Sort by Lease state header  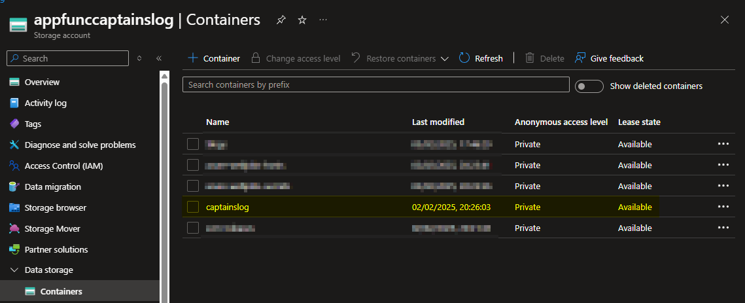[639, 122]
